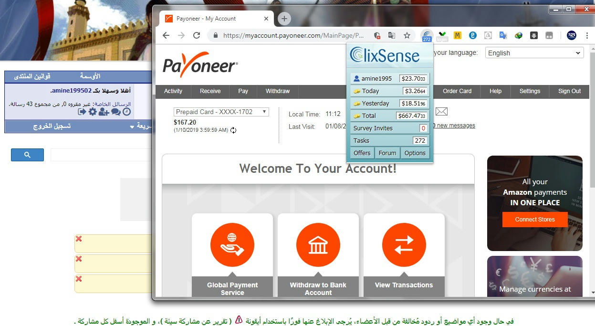
Task: Click the blue circle e extension icon
Action: (473, 35)
